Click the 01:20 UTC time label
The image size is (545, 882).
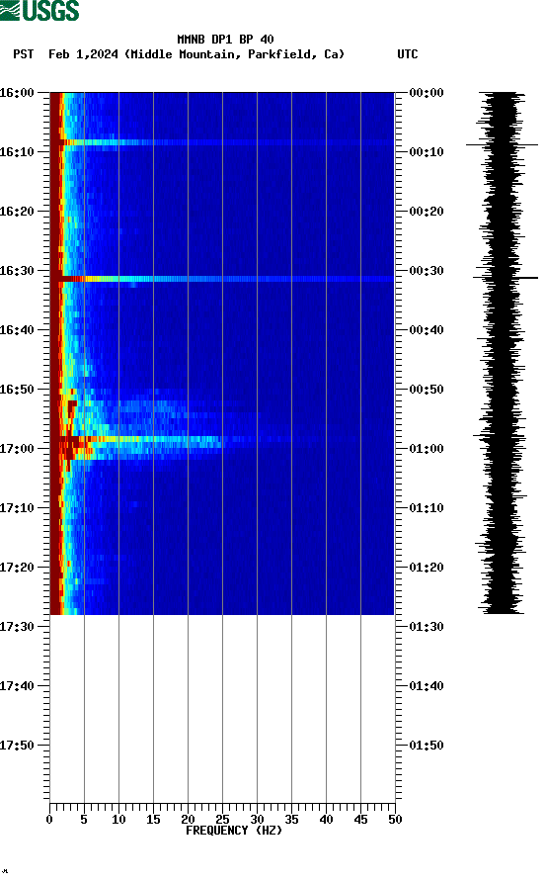[427, 567]
